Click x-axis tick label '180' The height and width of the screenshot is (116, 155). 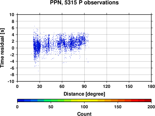(x=151, y=86)
